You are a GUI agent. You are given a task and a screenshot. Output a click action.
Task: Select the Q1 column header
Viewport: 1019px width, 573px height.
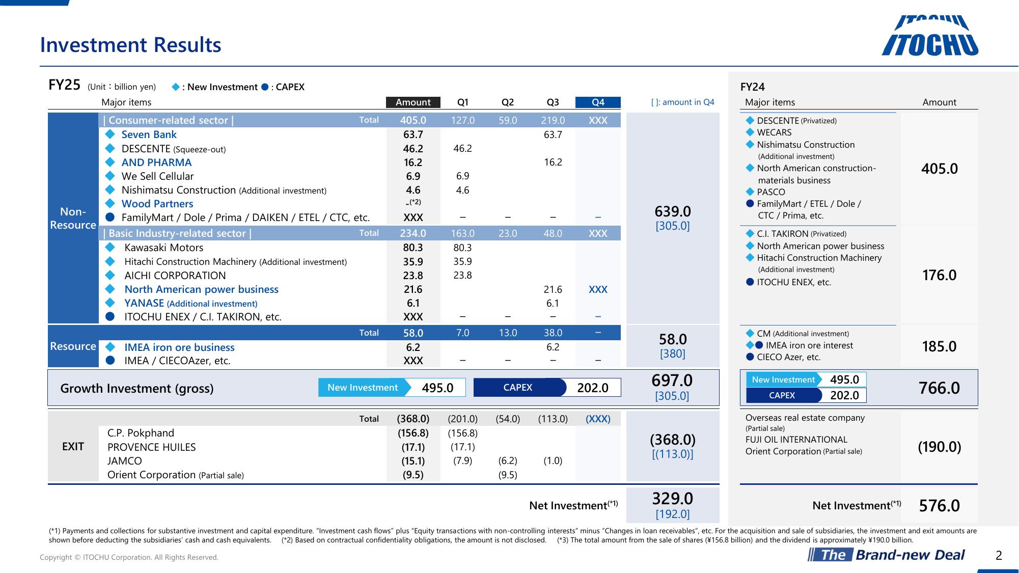pos(463,102)
